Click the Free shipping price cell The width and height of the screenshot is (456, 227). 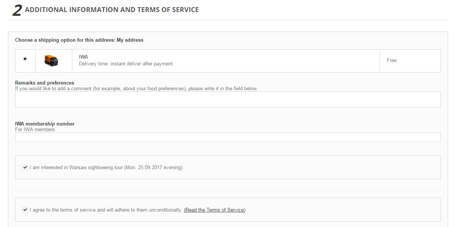pos(392,61)
